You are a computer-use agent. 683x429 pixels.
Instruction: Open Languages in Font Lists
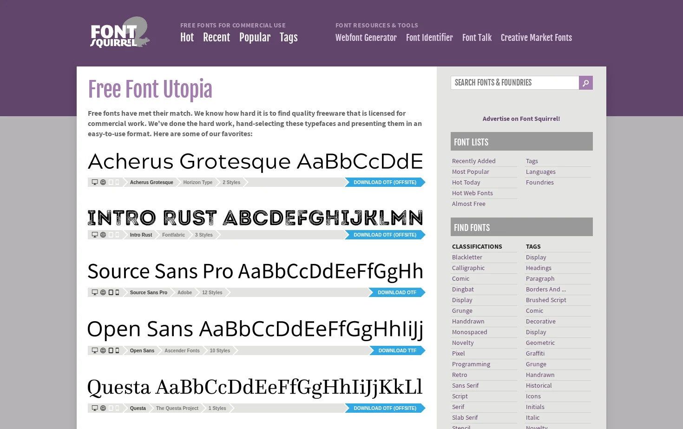coord(541,172)
